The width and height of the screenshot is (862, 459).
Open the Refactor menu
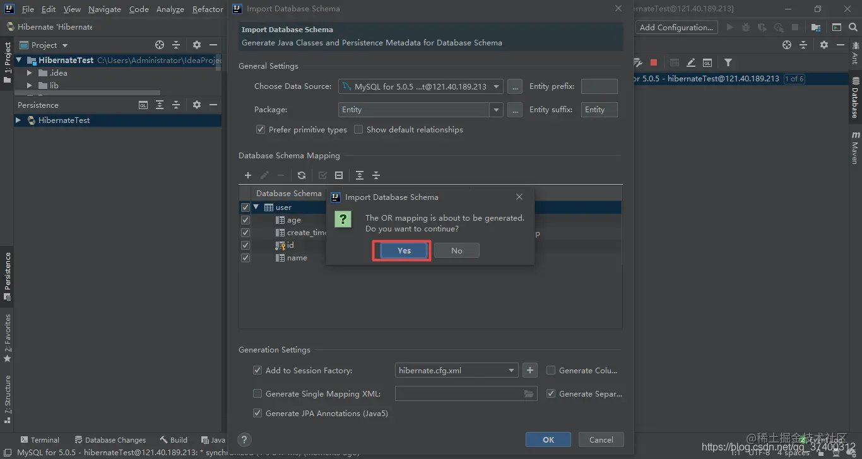click(x=208, y=9)
